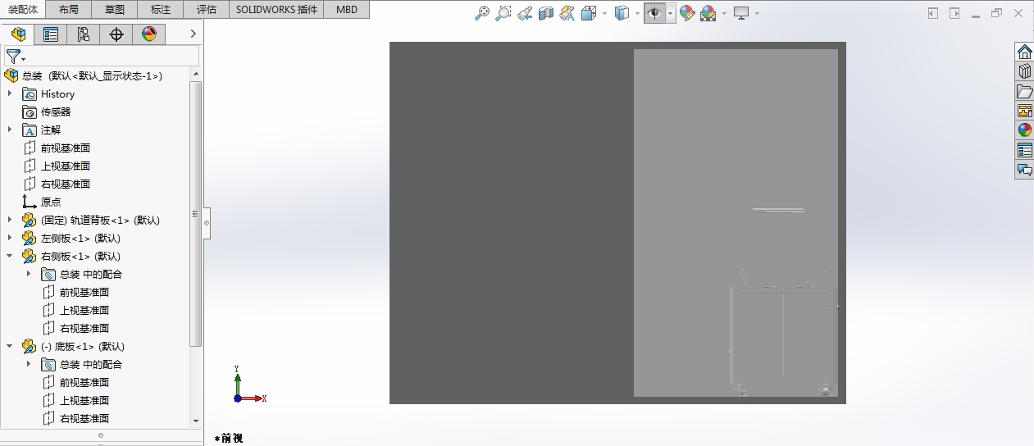Open View Palette task pane icon
Screen dimensions: 1034x446
coord(1024,111)
